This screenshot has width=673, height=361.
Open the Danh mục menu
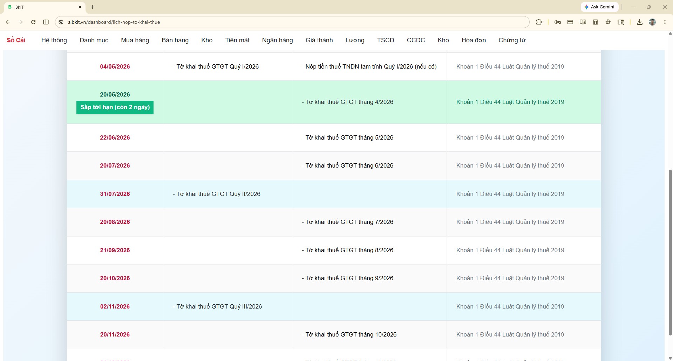94,40
